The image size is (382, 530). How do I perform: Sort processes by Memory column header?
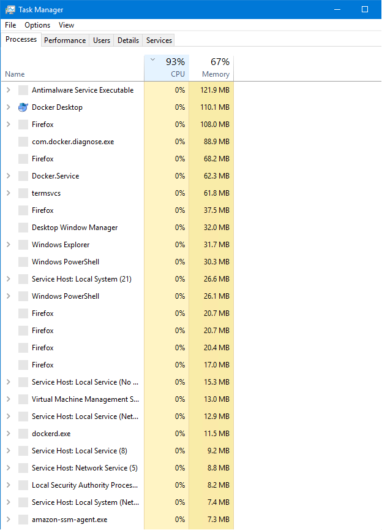click(x=211, y=68)
